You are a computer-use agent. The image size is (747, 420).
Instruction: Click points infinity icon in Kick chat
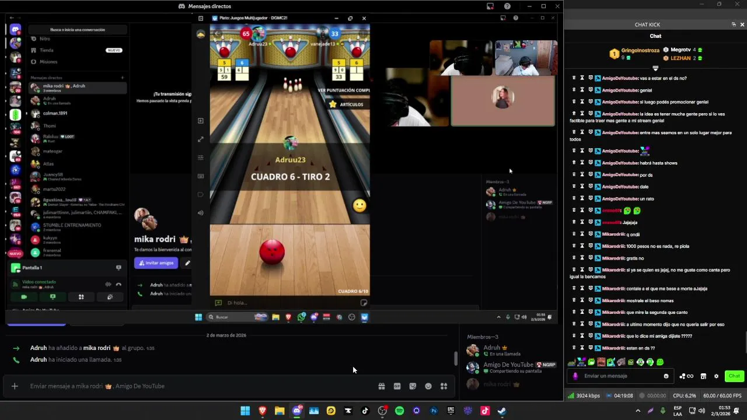pos(686,376)
